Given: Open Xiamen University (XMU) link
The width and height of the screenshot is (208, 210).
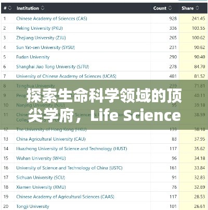Looking at the screenshot, I should (x=41, y=187).
